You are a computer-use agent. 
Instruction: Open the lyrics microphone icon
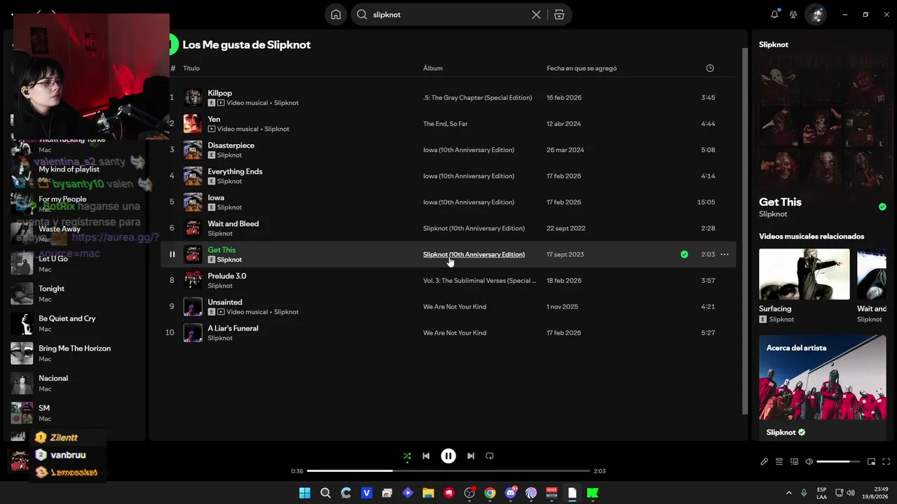point(765,461)
